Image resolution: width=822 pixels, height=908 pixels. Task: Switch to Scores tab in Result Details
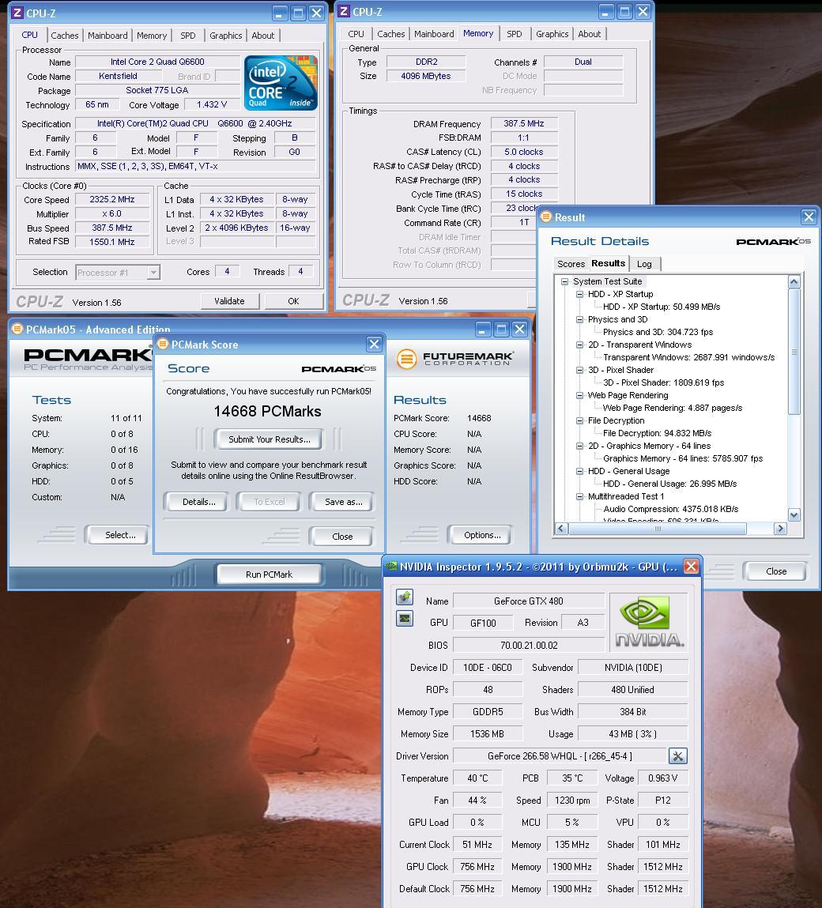[571, 264]
